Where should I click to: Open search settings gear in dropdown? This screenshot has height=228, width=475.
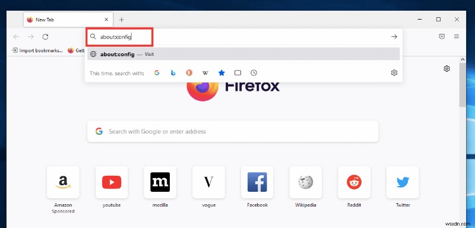pos(394,72)
